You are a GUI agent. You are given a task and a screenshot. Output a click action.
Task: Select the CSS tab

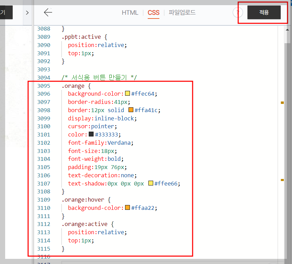tap(154, 12)
